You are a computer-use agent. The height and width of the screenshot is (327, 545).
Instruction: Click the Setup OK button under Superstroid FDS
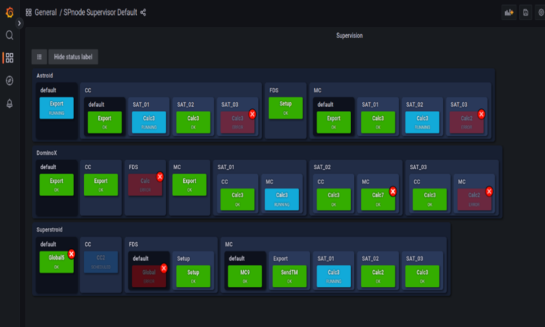click(x=193, y=276)
